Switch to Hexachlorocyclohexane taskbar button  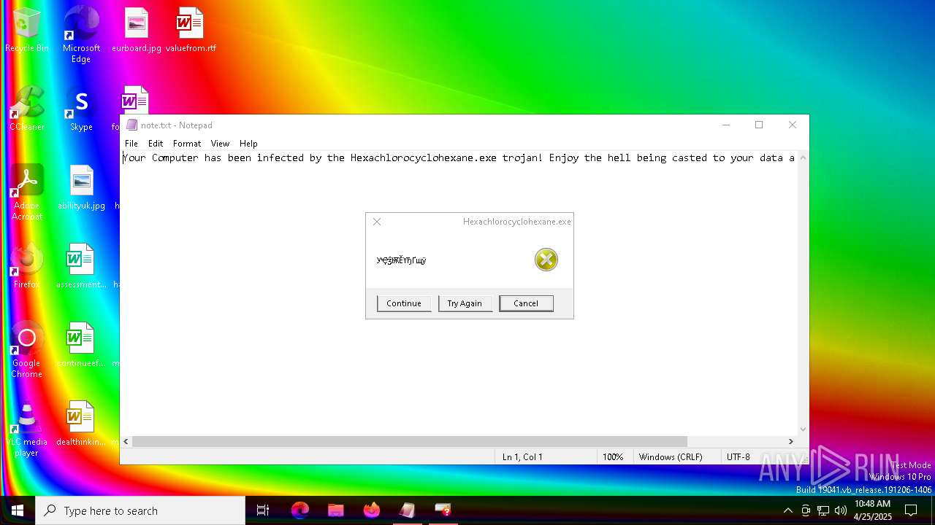[x=443, y=510]
